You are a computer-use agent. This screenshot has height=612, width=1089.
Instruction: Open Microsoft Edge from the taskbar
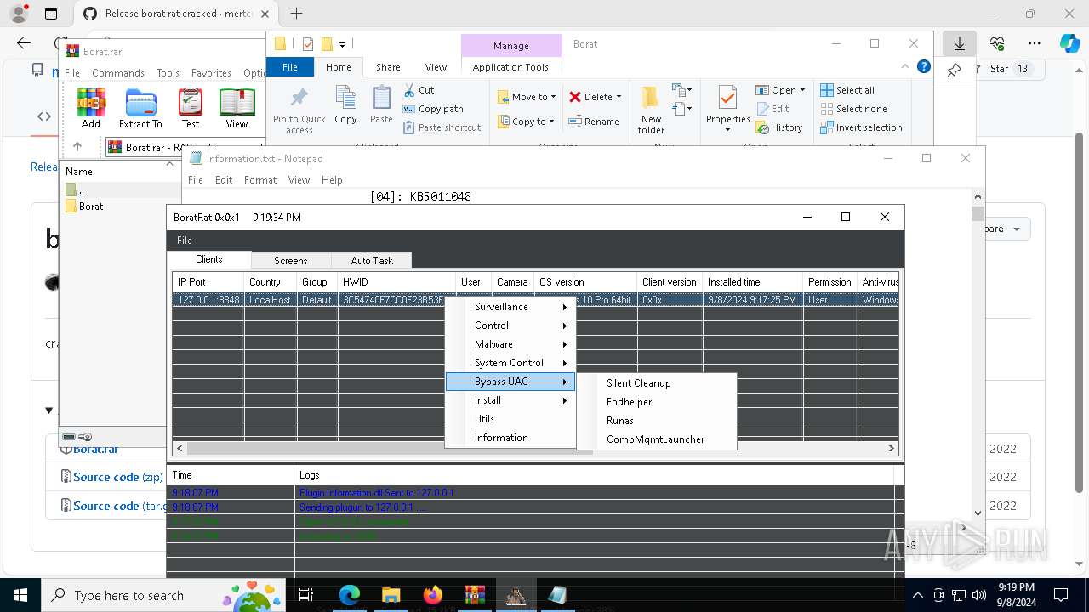point(350,595)
